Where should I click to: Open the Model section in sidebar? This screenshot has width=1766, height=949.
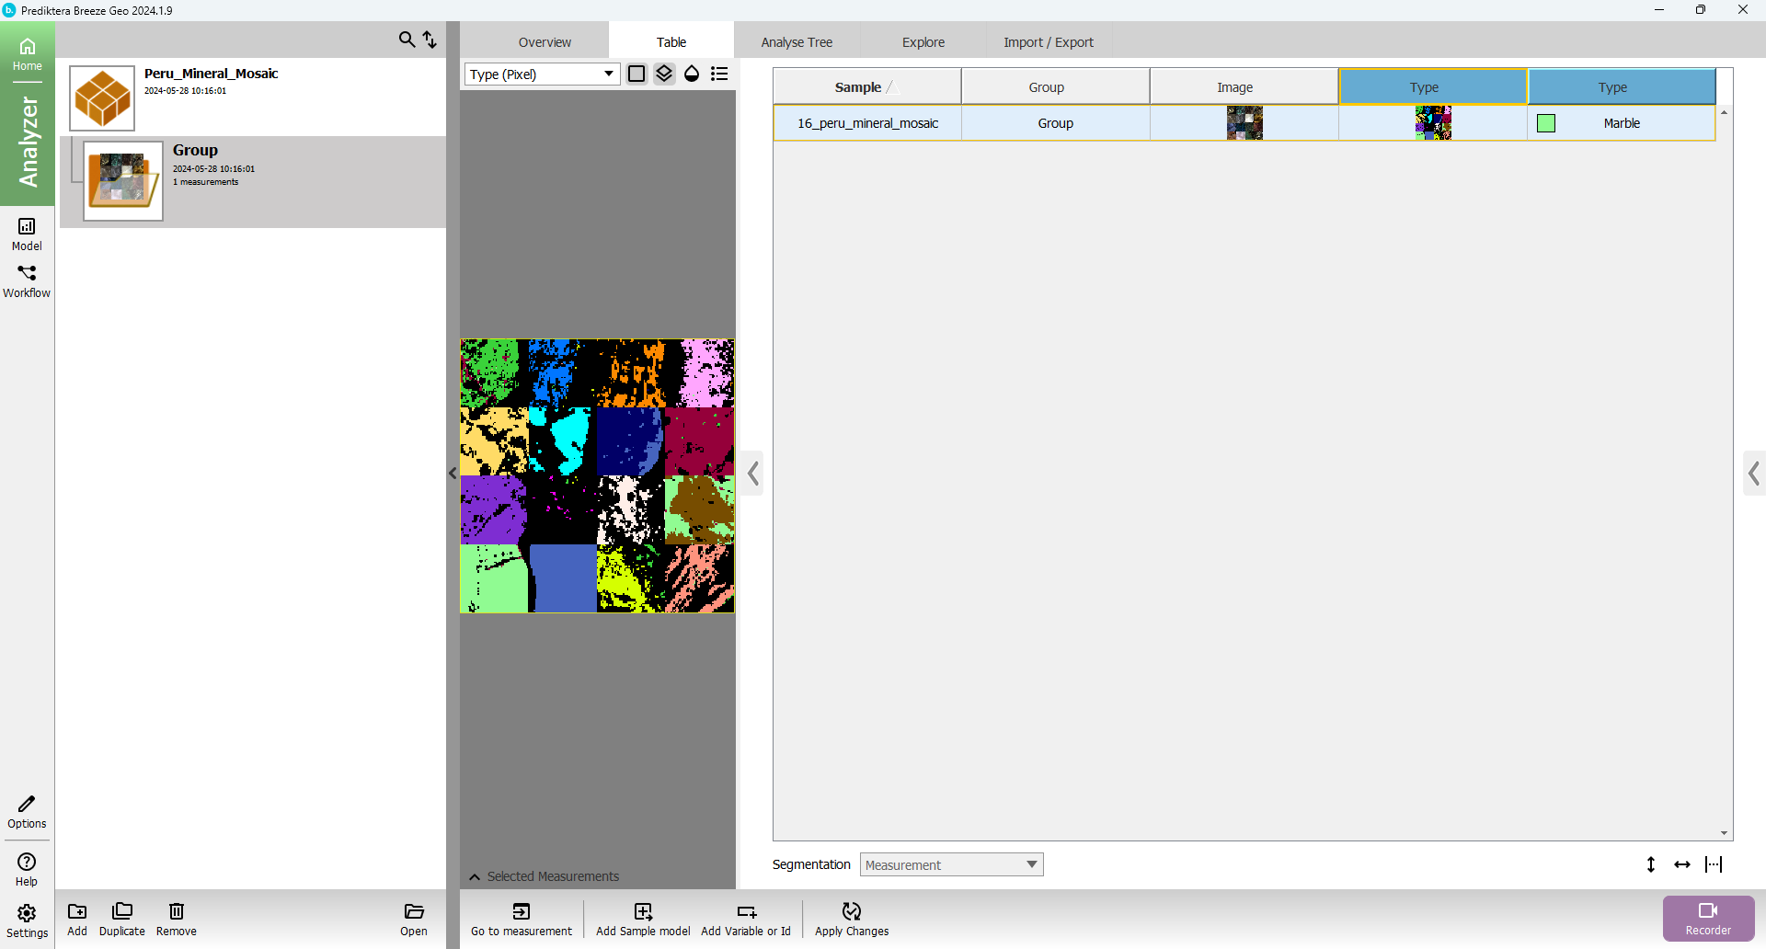tap(27, 234)
